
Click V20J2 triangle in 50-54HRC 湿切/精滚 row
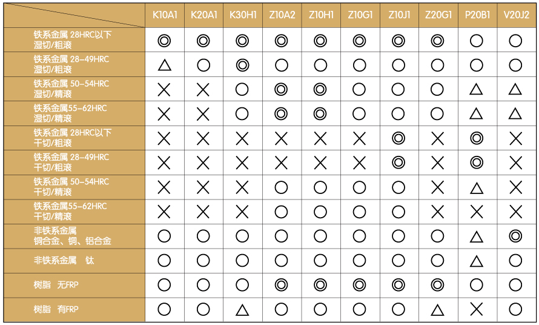(x=515, y=90)
